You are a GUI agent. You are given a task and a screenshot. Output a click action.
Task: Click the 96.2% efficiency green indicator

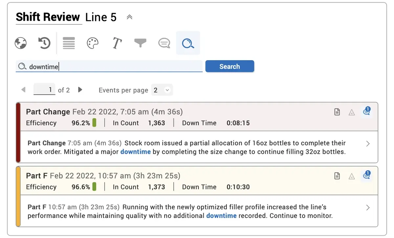click(94, 123)
